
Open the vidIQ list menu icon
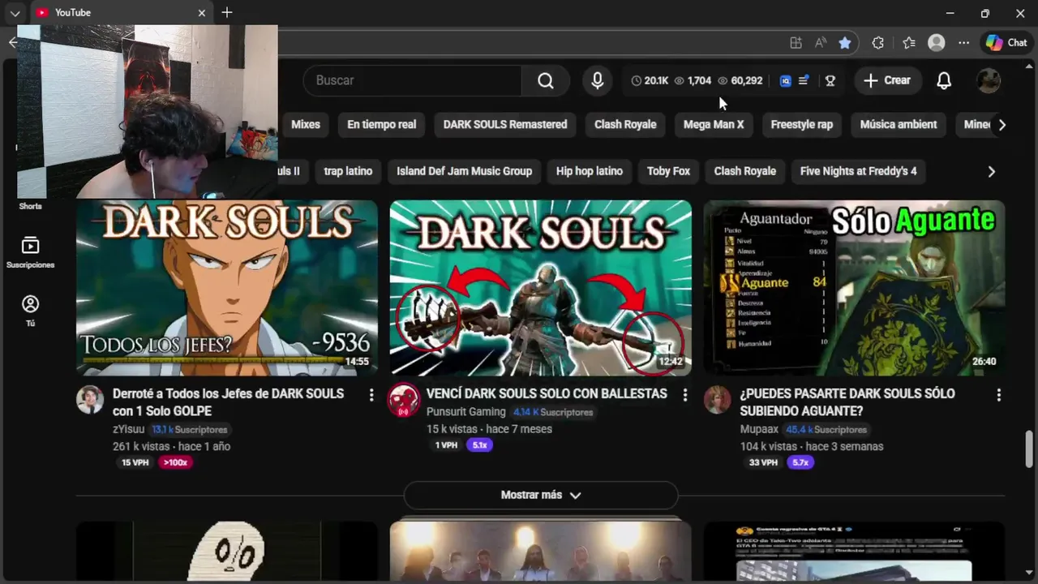804,80
